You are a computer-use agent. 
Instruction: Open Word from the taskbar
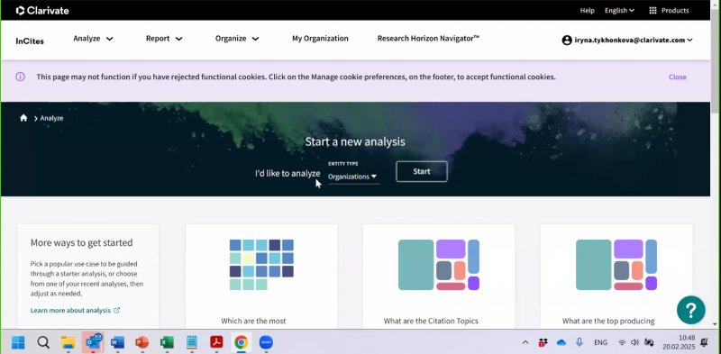118,342
